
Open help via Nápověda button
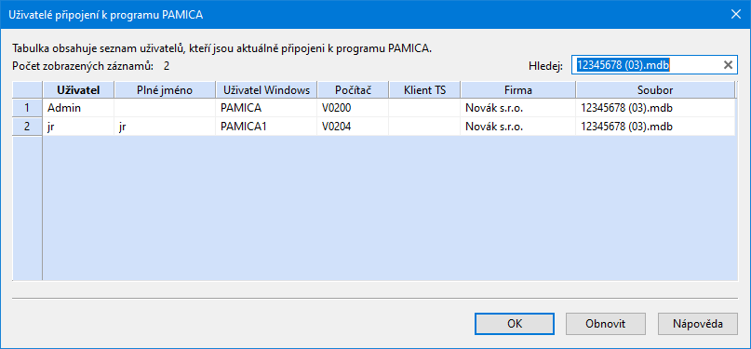pyautogui.click(x=697, y=324)
